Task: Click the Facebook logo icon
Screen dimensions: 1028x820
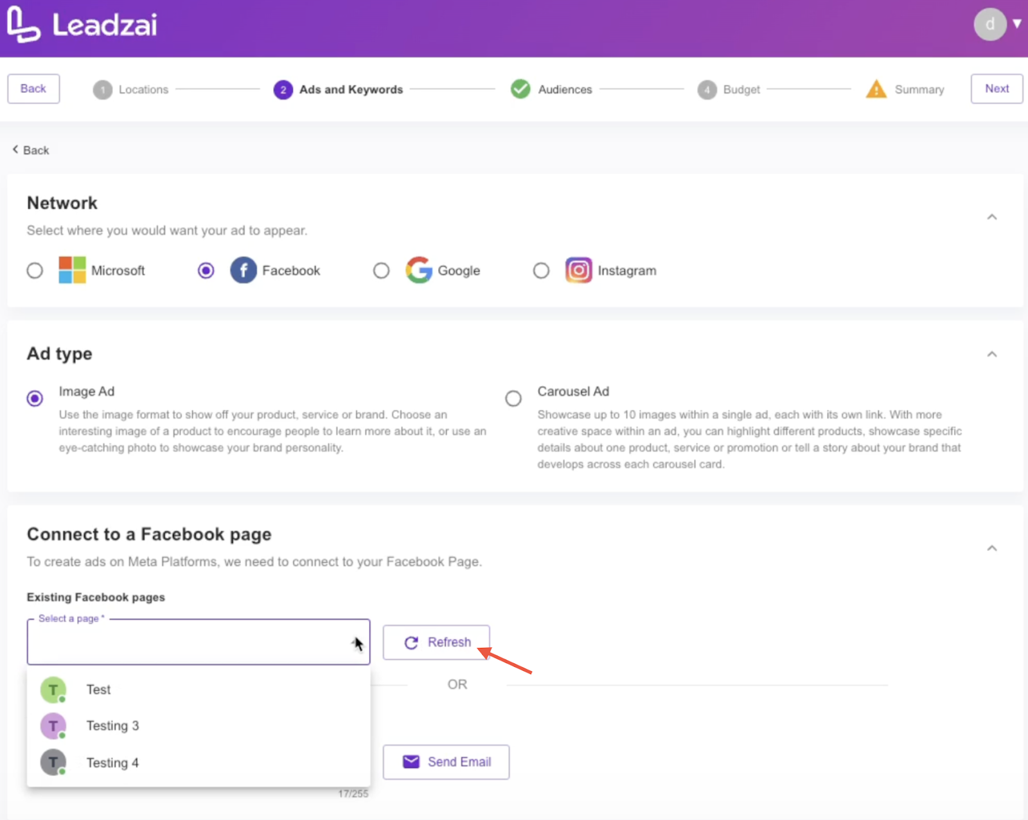Action: pyautogui.click(x=244, y=270)
